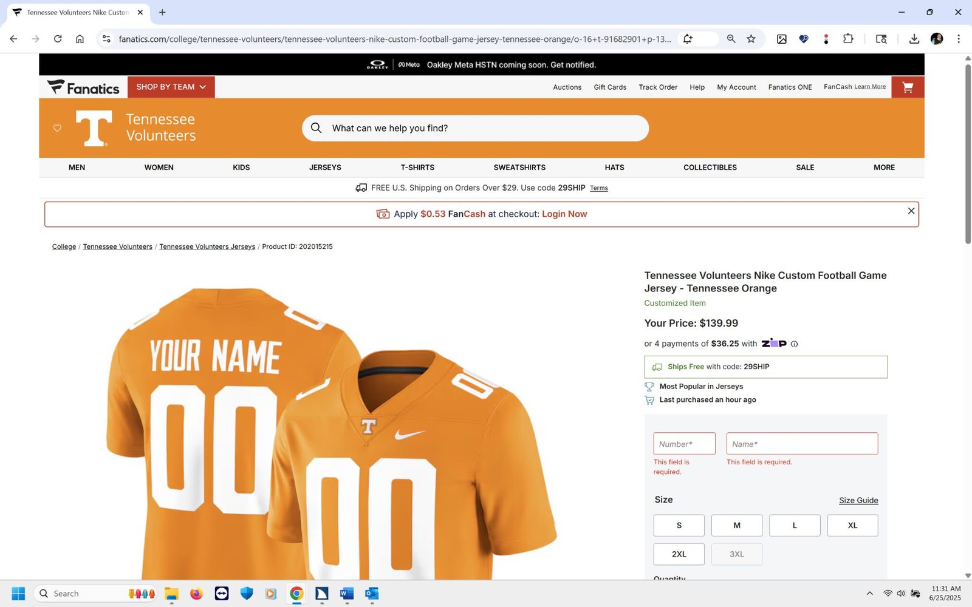Open the HATS category menu

pyautogui.click(x=614, y=168)
